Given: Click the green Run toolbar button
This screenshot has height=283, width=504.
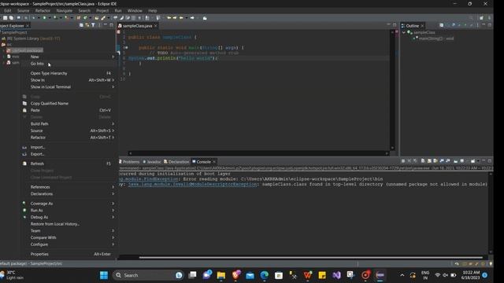Looking at the screenshot, I should [44, 18].
